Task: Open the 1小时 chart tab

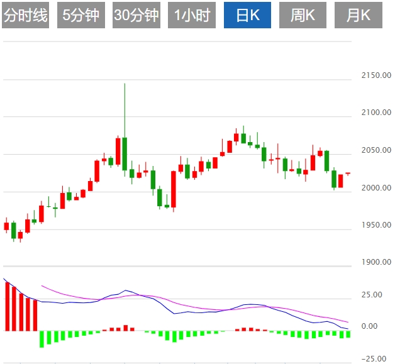Action: (192, 15)
